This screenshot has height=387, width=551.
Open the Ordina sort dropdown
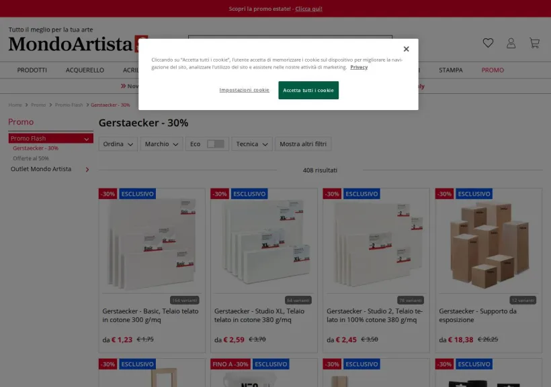[x=118, y=144]
